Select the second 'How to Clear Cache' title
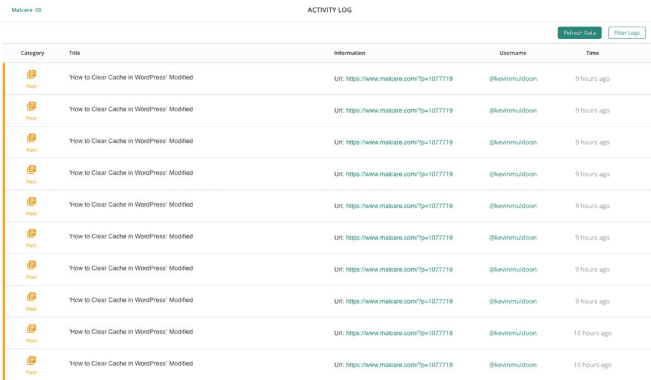 [x=131, y=109]
